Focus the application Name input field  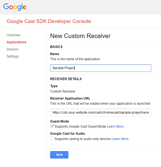(x=101, y=68)
